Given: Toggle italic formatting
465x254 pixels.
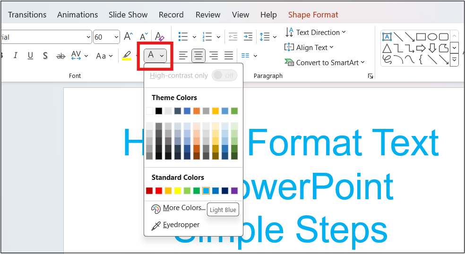Looking at the screenshot, I should (16, 55).
